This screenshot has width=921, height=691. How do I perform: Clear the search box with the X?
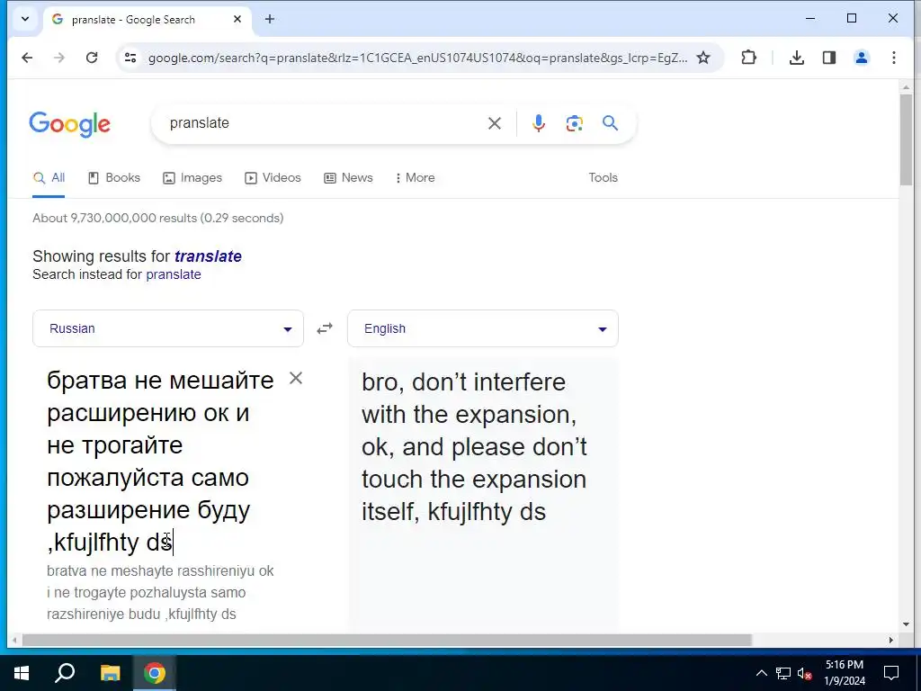495,123
